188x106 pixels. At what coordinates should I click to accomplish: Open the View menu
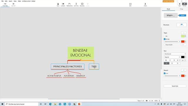pyautogui.click(x=15, y=1)
